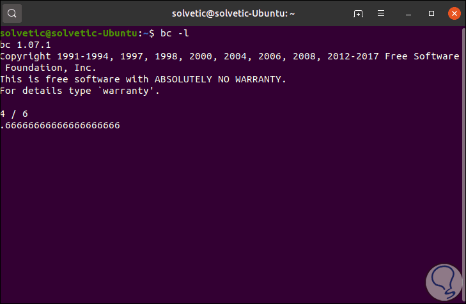
Task: Click the ABSOLUTELY NO WARRANTY line
Action: point(143,79)
